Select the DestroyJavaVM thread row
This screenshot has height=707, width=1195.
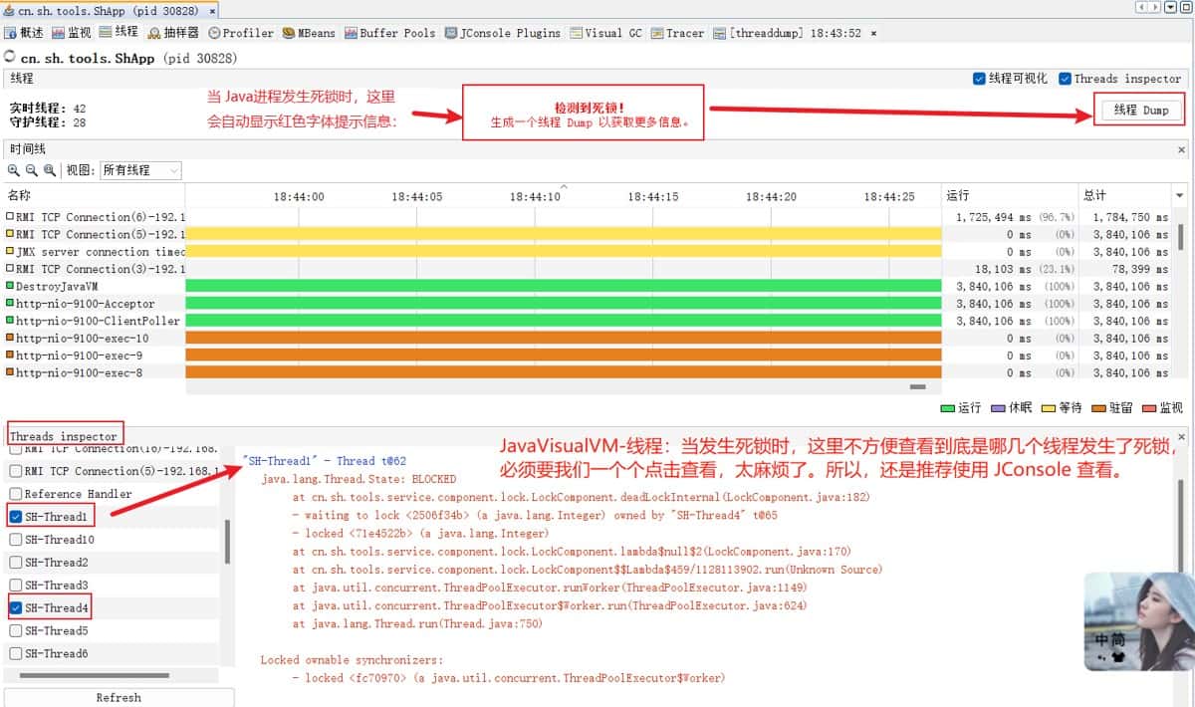click(x=588, y=286)
